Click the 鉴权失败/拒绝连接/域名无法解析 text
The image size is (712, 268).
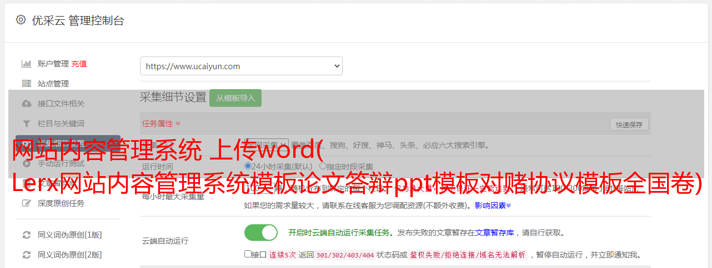(x=468, y=255)
